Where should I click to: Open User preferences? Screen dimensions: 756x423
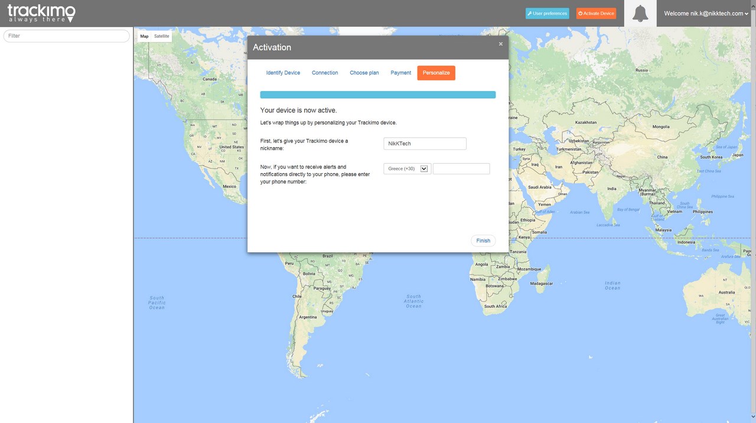(x=548, y=13)
